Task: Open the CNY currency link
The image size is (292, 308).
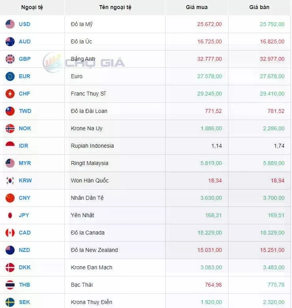Action: click(x=24, y=198)
